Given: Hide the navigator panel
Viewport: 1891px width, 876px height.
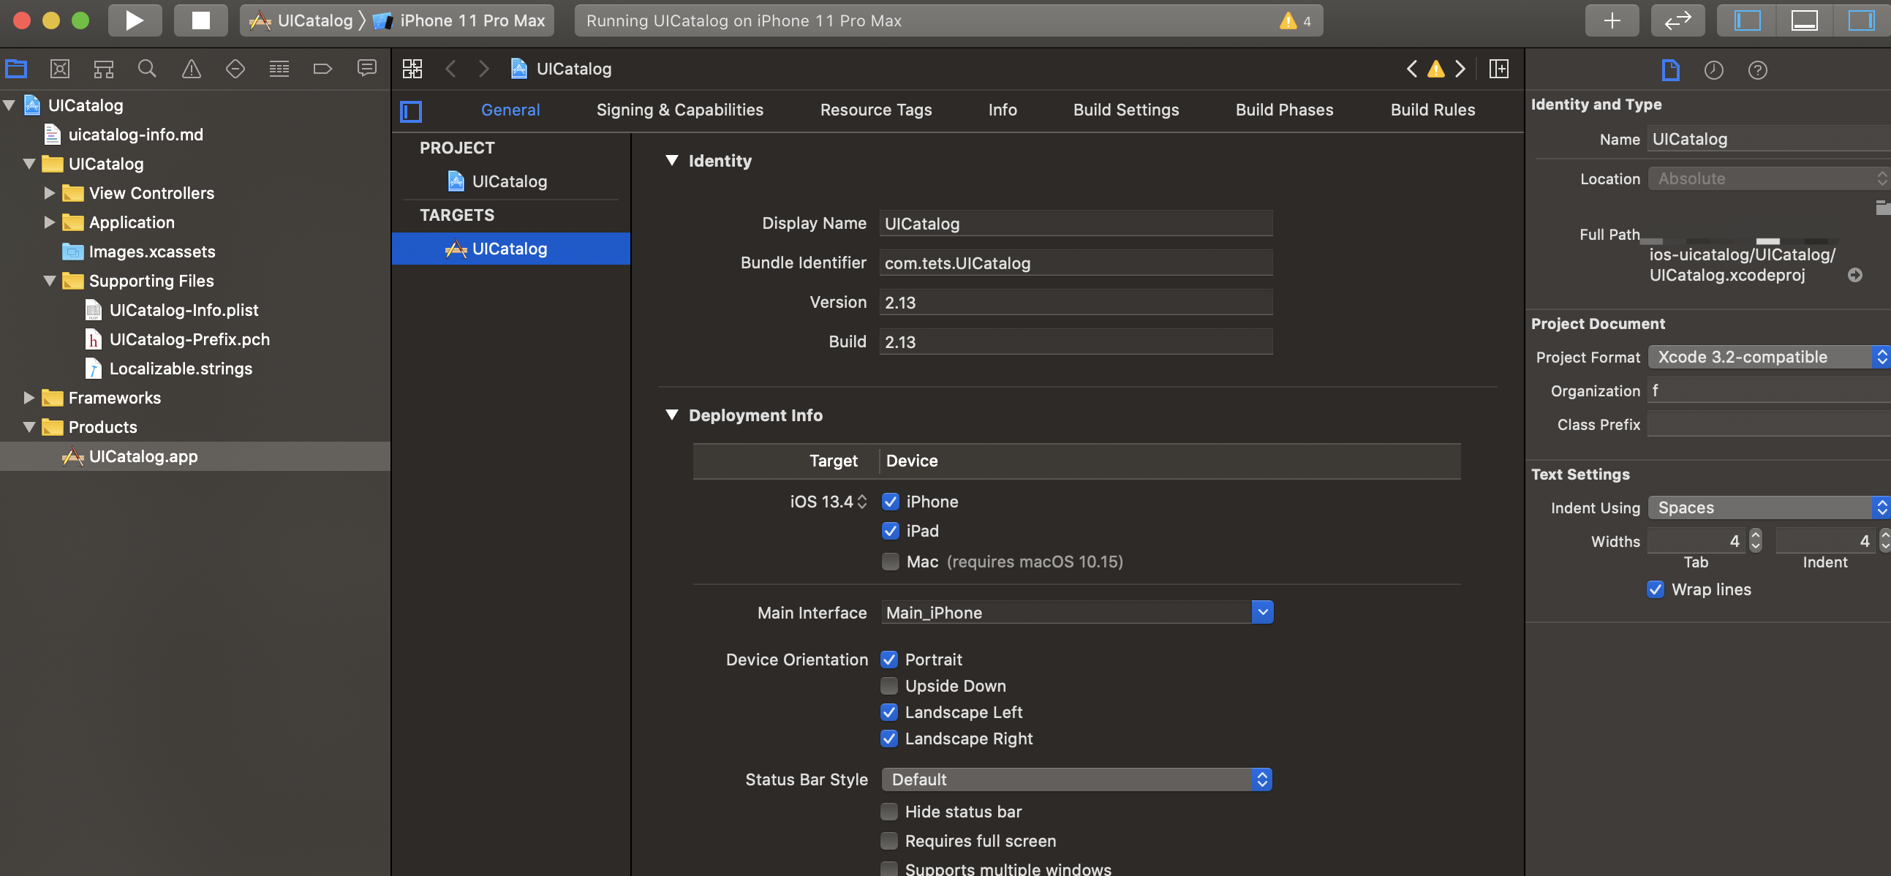Looking at the screenshot, I should coord(1746,20).
